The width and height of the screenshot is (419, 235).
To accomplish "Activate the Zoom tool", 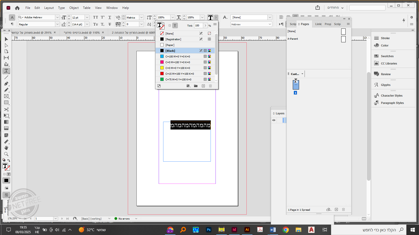I will [x=6, y=154].
